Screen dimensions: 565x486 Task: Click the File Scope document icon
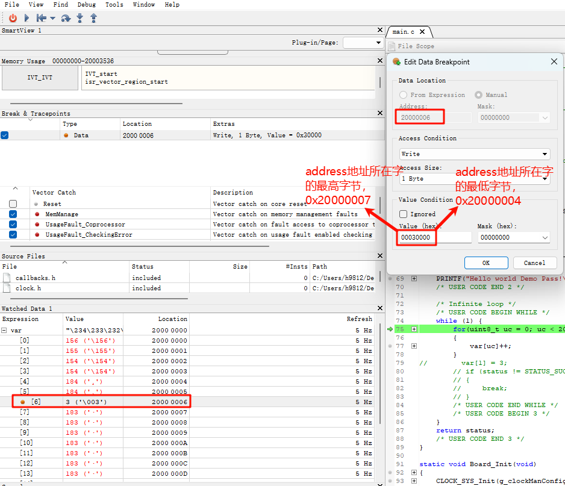coord(392,46)
